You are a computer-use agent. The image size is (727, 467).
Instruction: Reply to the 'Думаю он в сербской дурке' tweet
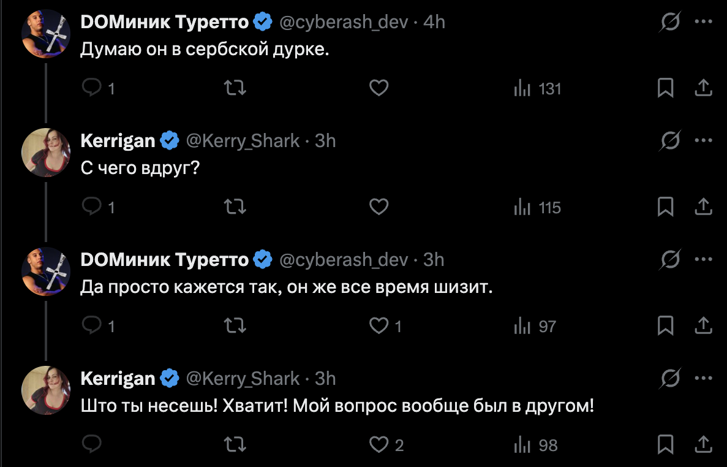point(92,89)
